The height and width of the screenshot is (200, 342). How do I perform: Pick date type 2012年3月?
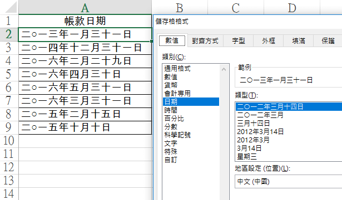pos(289,140)
